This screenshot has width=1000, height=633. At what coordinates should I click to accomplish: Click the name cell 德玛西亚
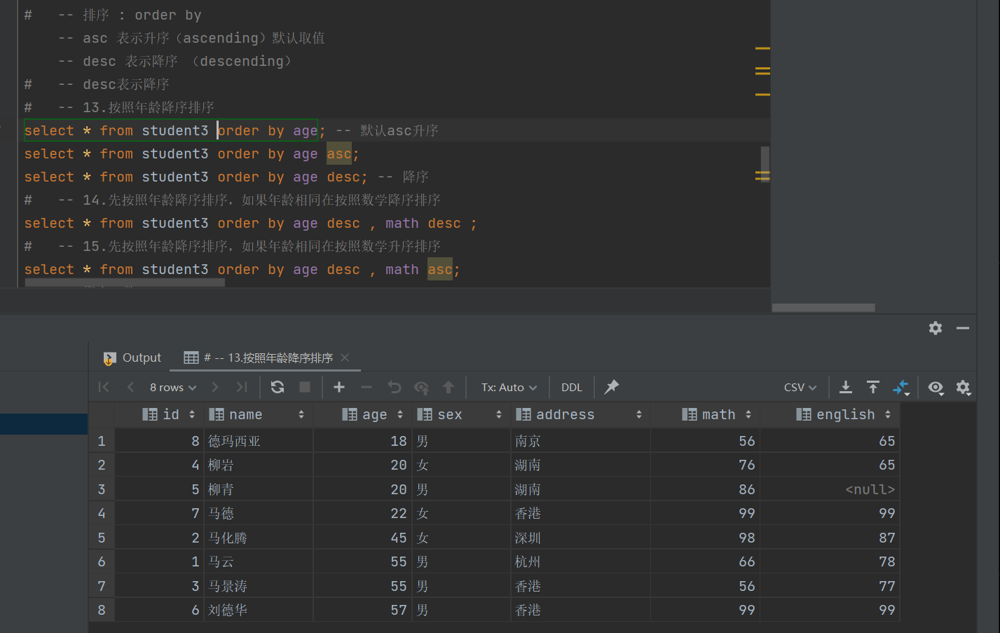coord(259,441)
